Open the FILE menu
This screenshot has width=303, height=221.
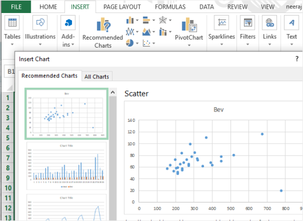pos(16,7)
